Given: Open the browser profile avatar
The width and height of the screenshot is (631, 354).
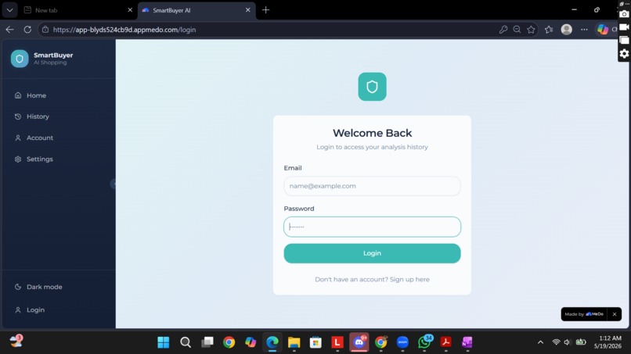Looking at the screenshot, I should (x=567, y=30).
